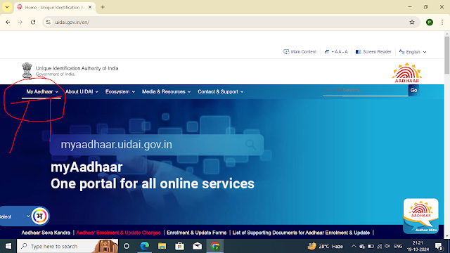
Task: Open the site information icon in the address bar
Action: pos(49,22)
